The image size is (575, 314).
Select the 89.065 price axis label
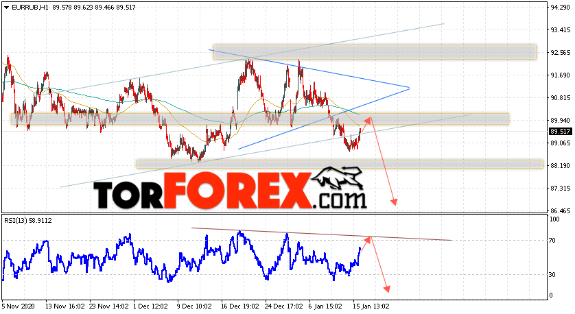(561, 143)
